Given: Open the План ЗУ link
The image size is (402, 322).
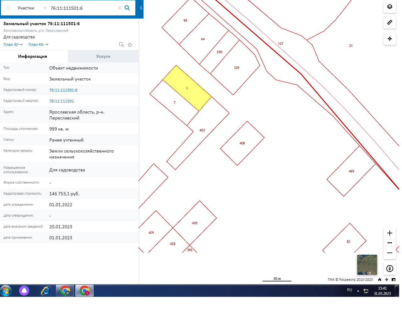Looking at the screenshot, I should (13, 45).
